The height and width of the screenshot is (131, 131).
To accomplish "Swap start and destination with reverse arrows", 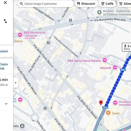I will pyautogui.click(x=5, y=21).
